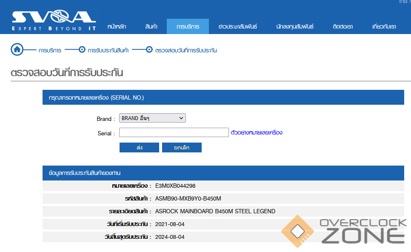Open the นักลงทุนสัมพันธ์ menu item

pos(295,26)
